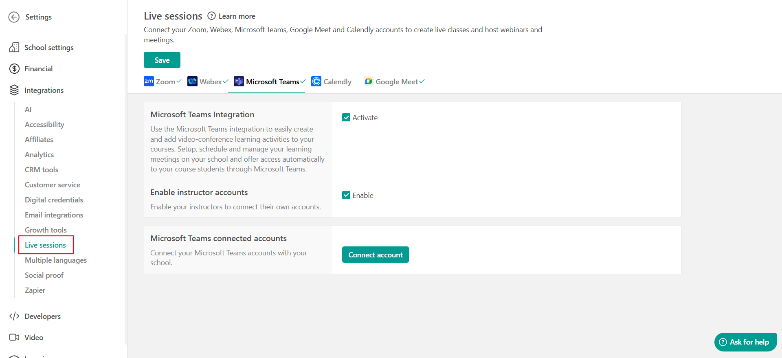Screen dimensions: 782x358
Task: Open the Video section
Action: coord(34,338)
